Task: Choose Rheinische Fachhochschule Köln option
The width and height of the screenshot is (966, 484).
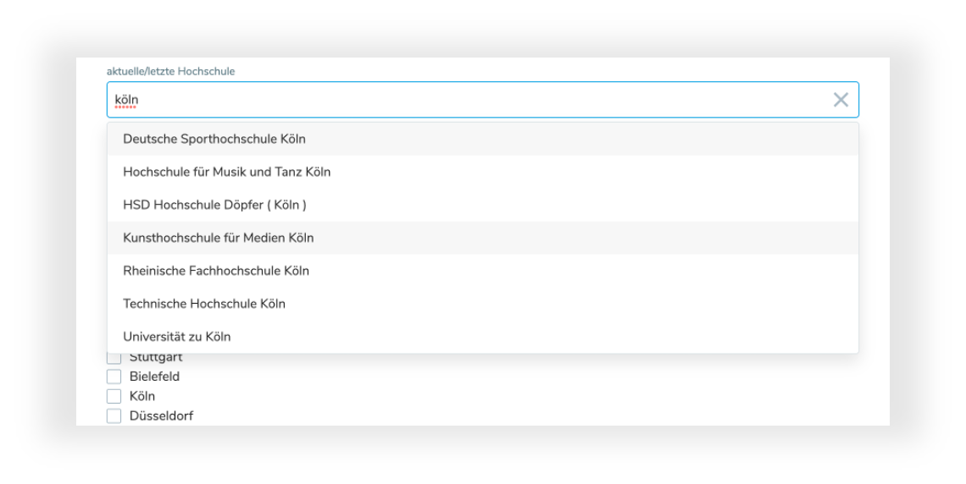Action: (x=215, y=271)
